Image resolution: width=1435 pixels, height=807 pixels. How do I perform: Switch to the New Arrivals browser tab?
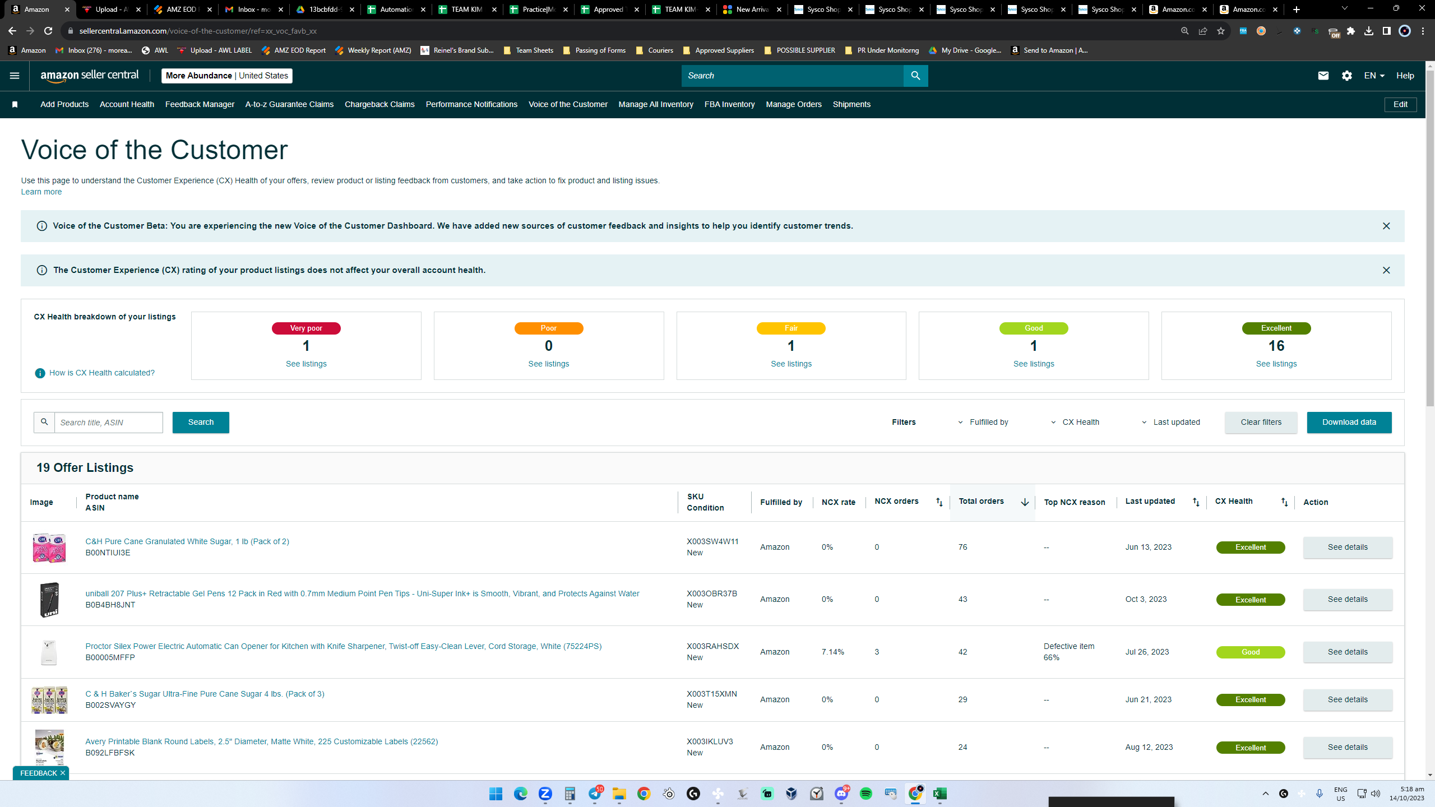pyautogui.click(x=752, y=10)
